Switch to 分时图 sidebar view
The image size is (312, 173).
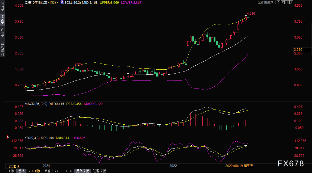[x=3, y=7]
